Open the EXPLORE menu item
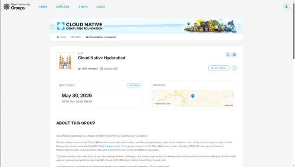Viewport: 295px width, 167px height. 63,7
